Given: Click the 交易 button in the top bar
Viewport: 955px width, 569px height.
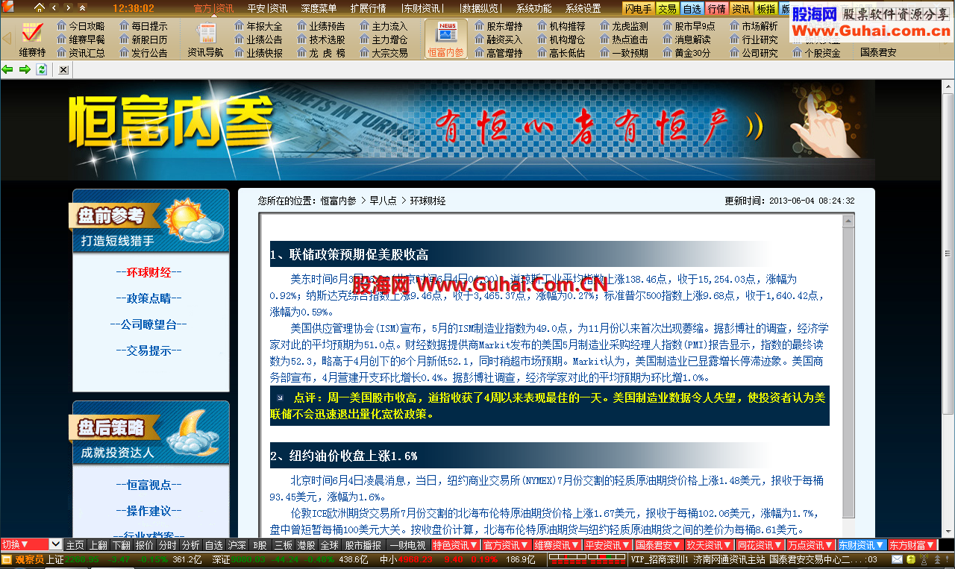Looking at the screenshot, I should [668, 8].
